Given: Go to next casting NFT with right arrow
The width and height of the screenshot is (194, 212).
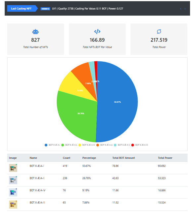Looking at the screenshot, I should click(x=185, y=9).
